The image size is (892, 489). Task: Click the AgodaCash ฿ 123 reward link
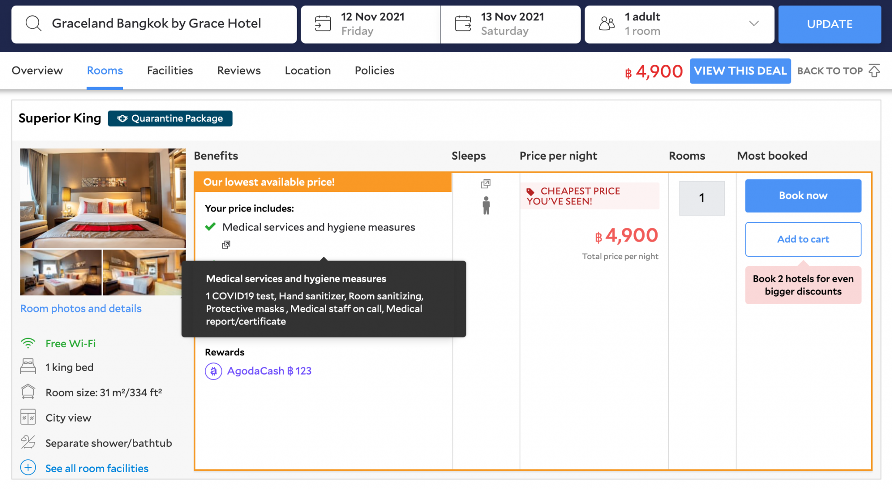click(x=269, y=371)
